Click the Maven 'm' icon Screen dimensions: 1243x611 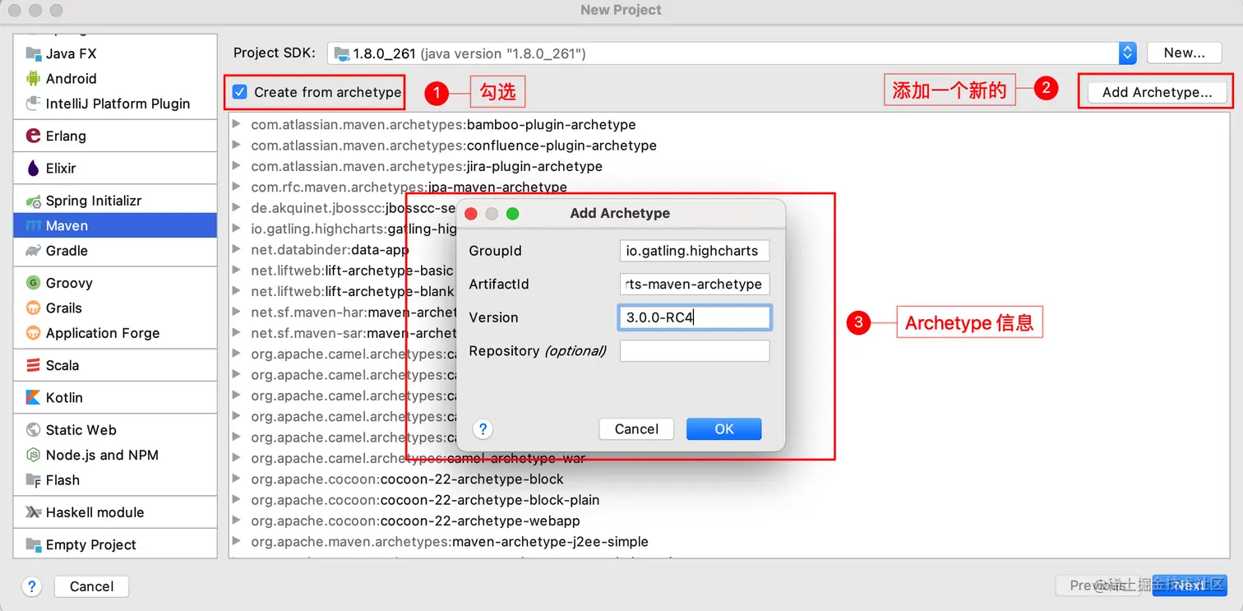point(33,225)
